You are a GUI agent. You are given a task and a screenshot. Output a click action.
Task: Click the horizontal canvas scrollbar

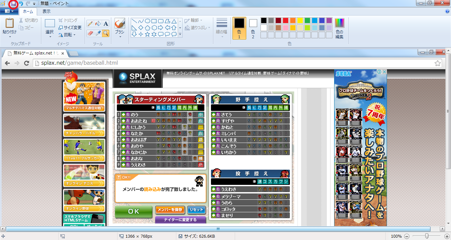(218, 229)
